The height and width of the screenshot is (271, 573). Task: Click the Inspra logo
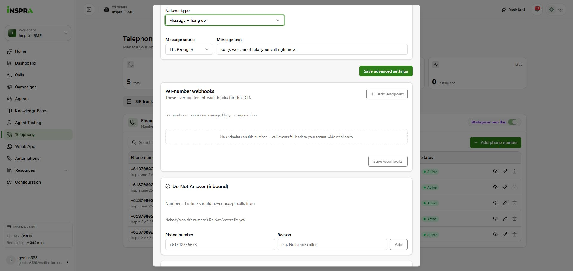click(x=20, y=10)
